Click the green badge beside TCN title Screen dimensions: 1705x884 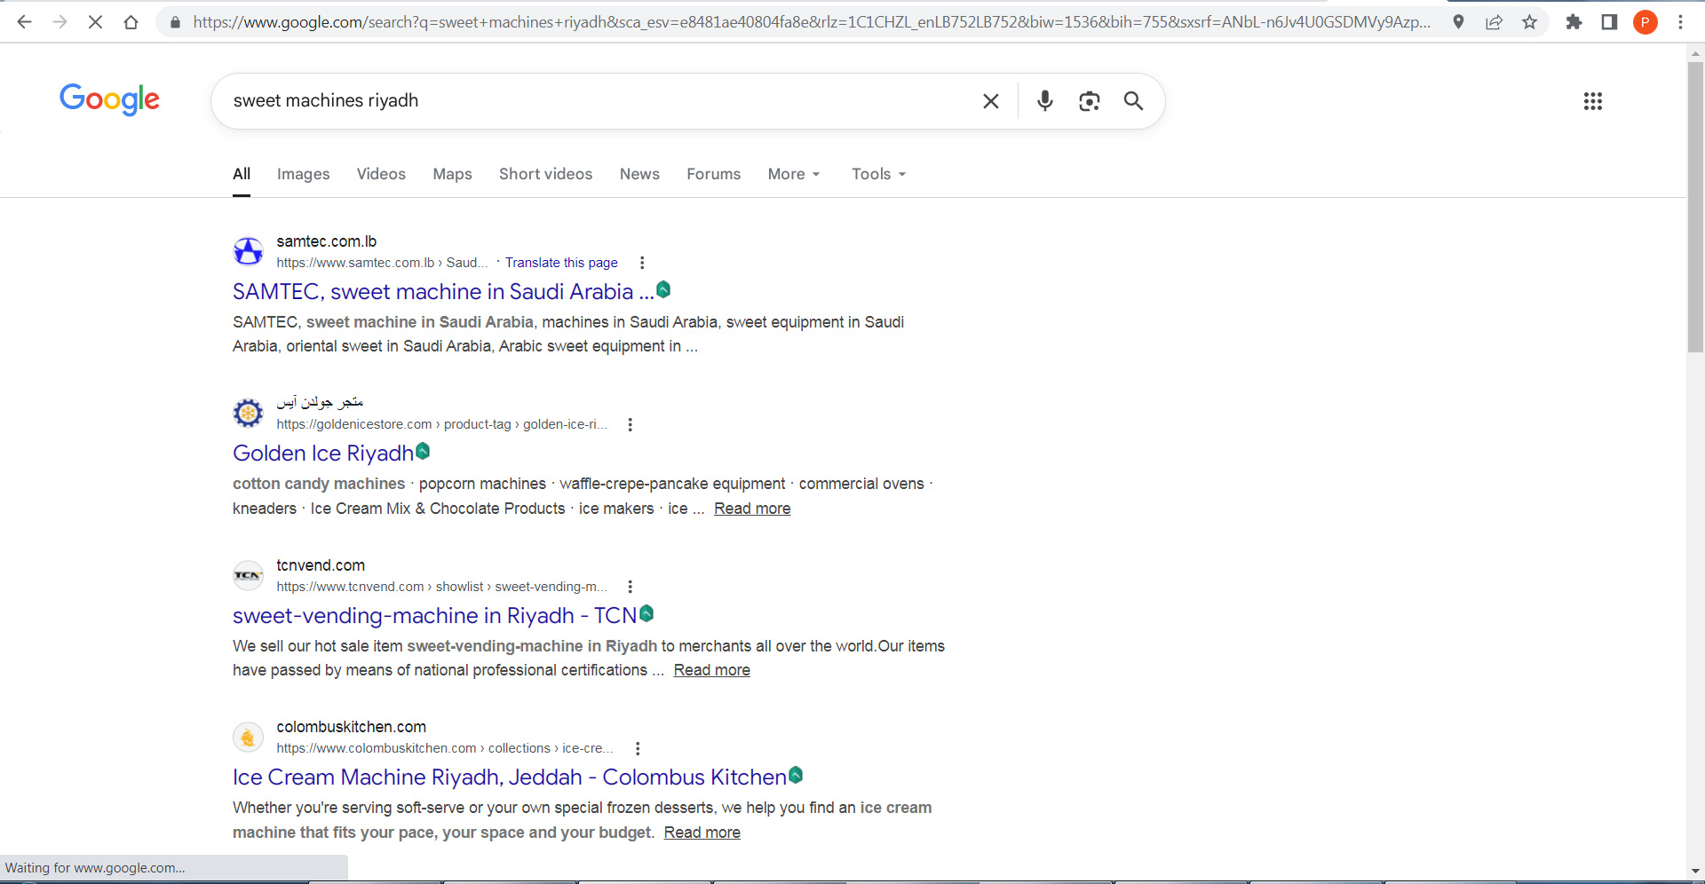(646, 613)
